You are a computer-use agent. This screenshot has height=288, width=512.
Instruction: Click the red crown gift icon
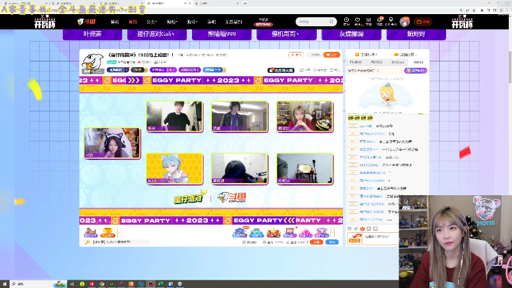(273, 232)
